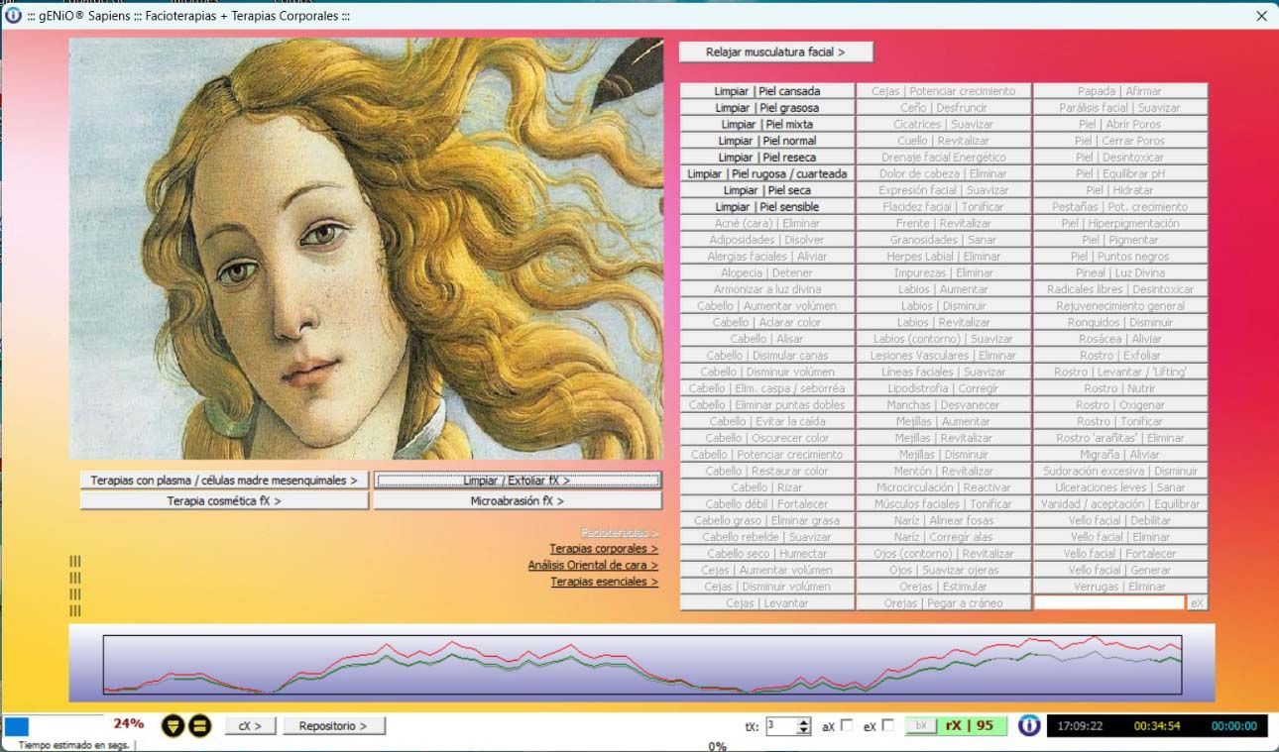
Task: Select Limpiar | Piel normal
Action: (x=767, y=141)
